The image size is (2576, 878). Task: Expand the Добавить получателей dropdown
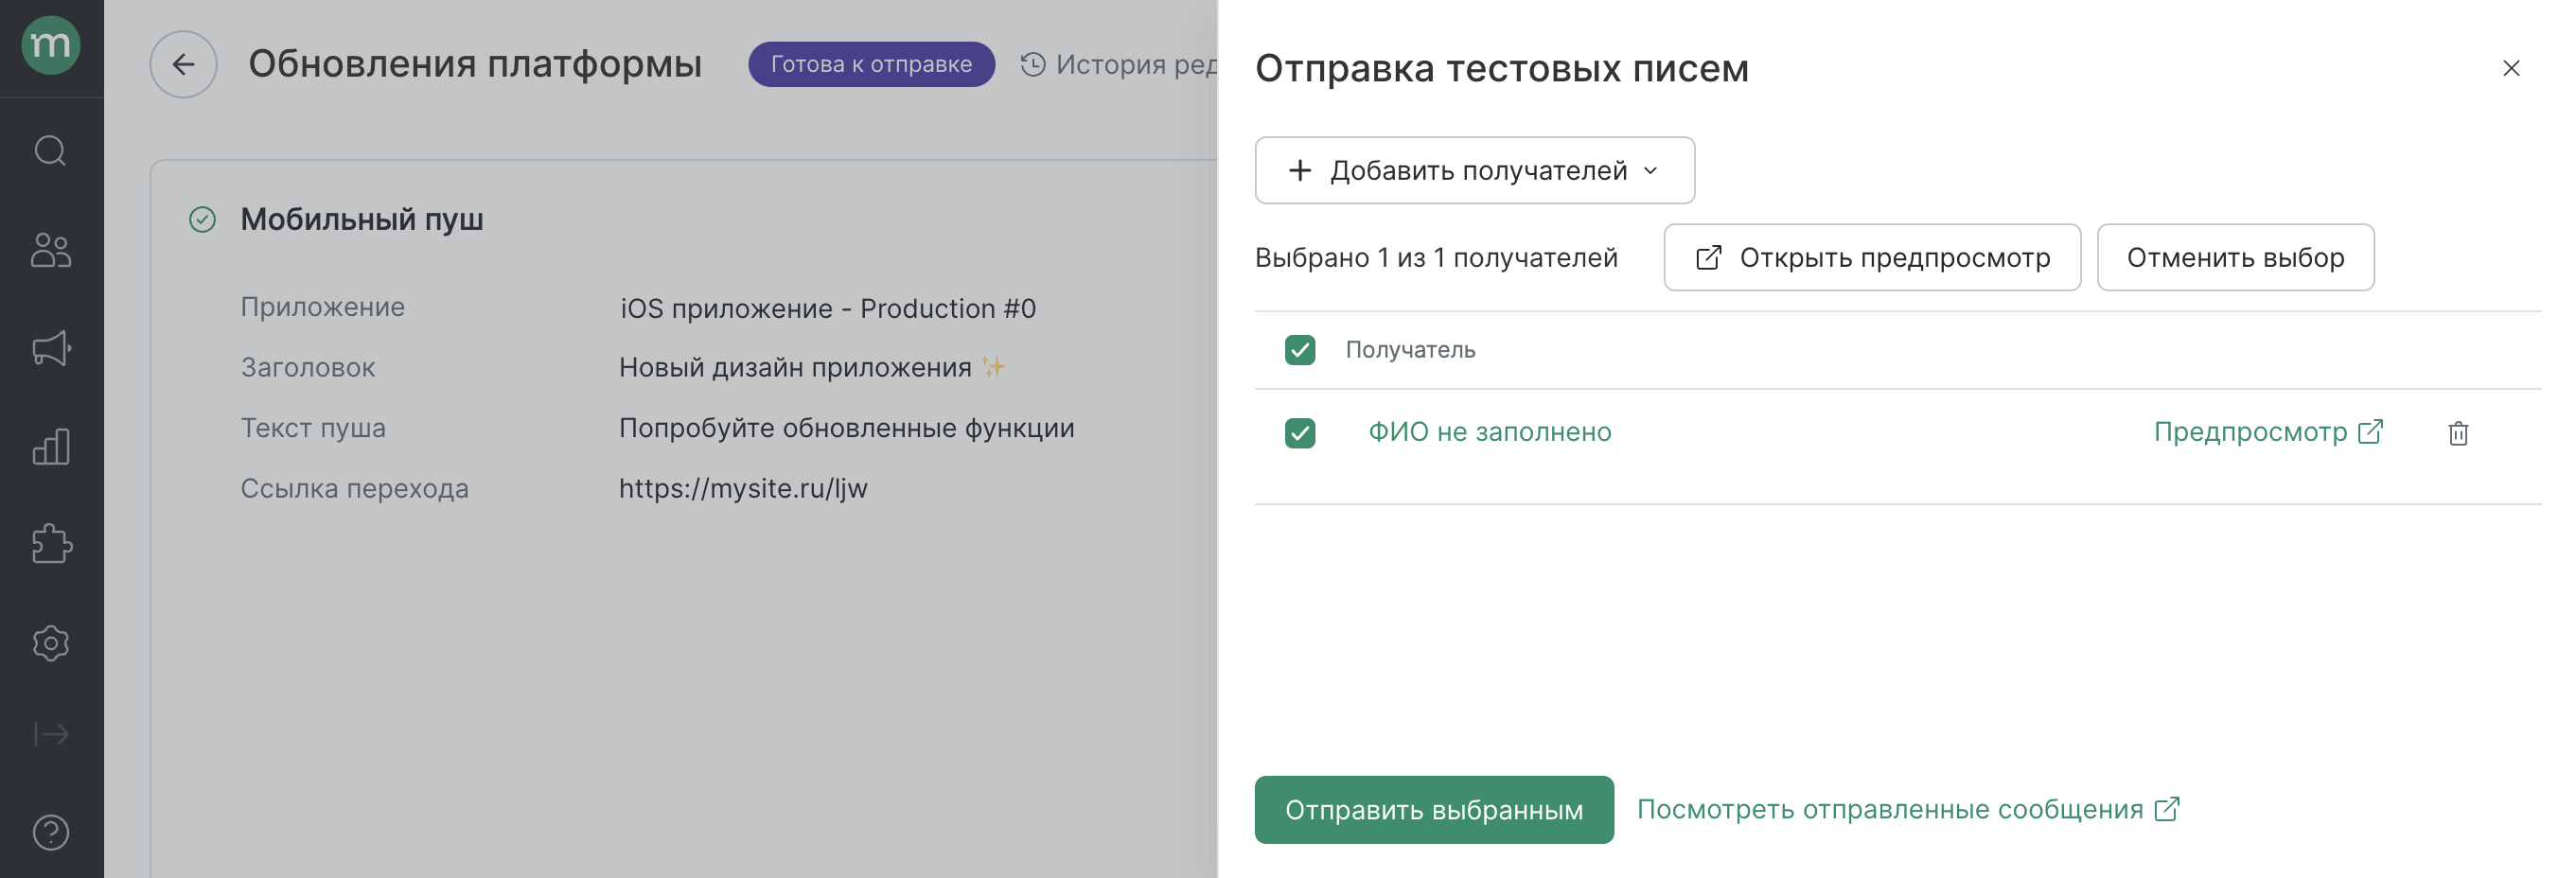1474,170
